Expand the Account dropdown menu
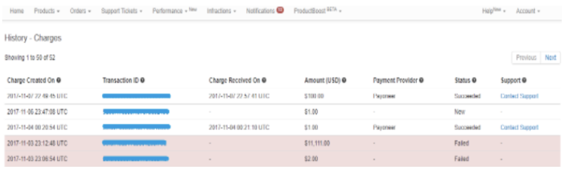564x169 pixels. pyautogui.click(x=528, y=11)
